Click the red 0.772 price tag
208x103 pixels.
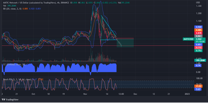(x=198, y=47)
